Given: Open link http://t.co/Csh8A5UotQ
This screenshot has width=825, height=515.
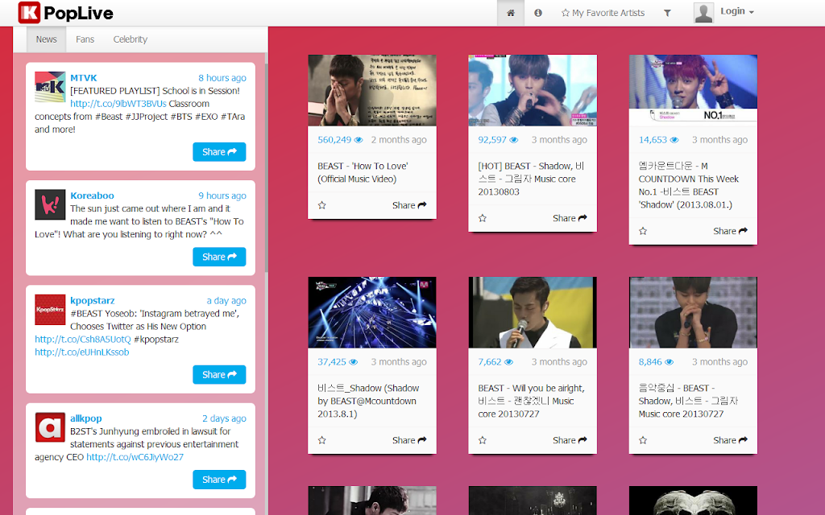Looking at the screenshot, I should [x=83, y=339].
